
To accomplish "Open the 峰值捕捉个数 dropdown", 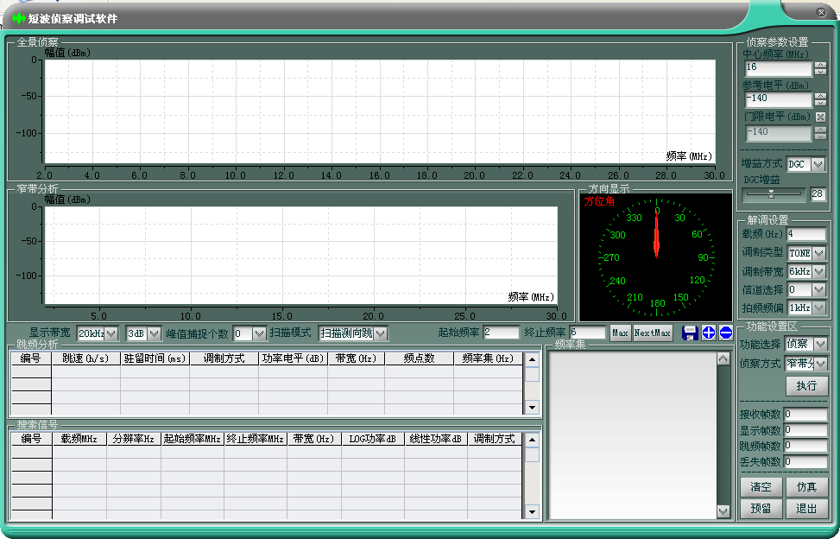I will (259, 333).
